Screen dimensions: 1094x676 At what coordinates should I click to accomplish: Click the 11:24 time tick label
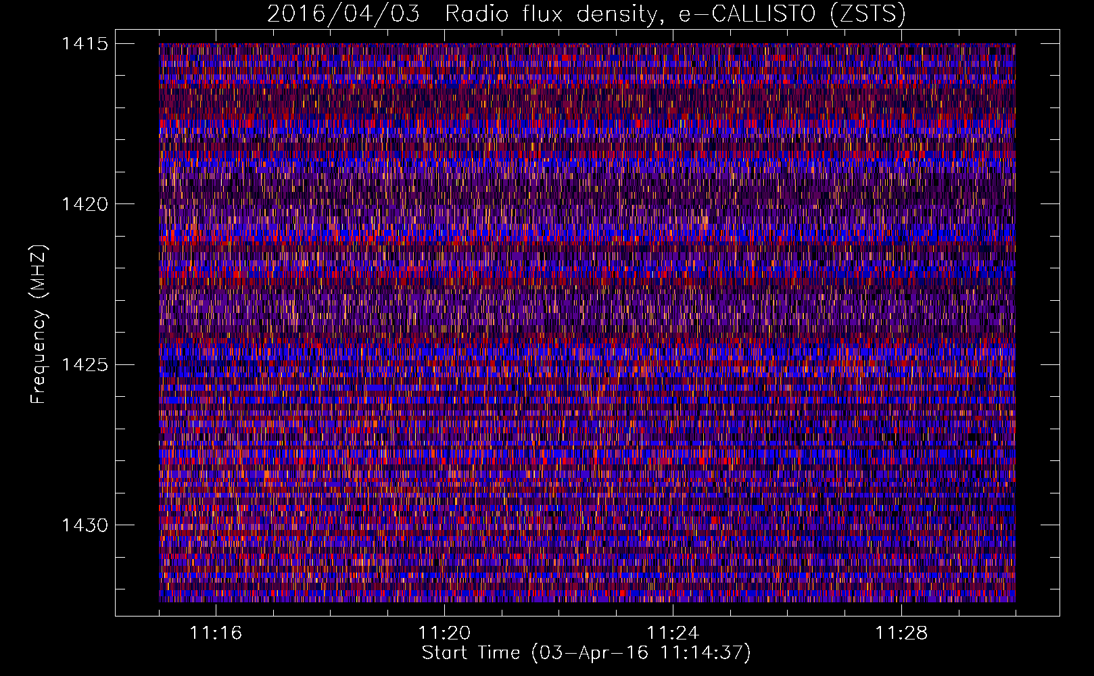(673, 633)
